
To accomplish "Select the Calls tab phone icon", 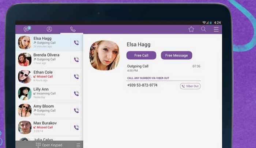I will [73, 29].
